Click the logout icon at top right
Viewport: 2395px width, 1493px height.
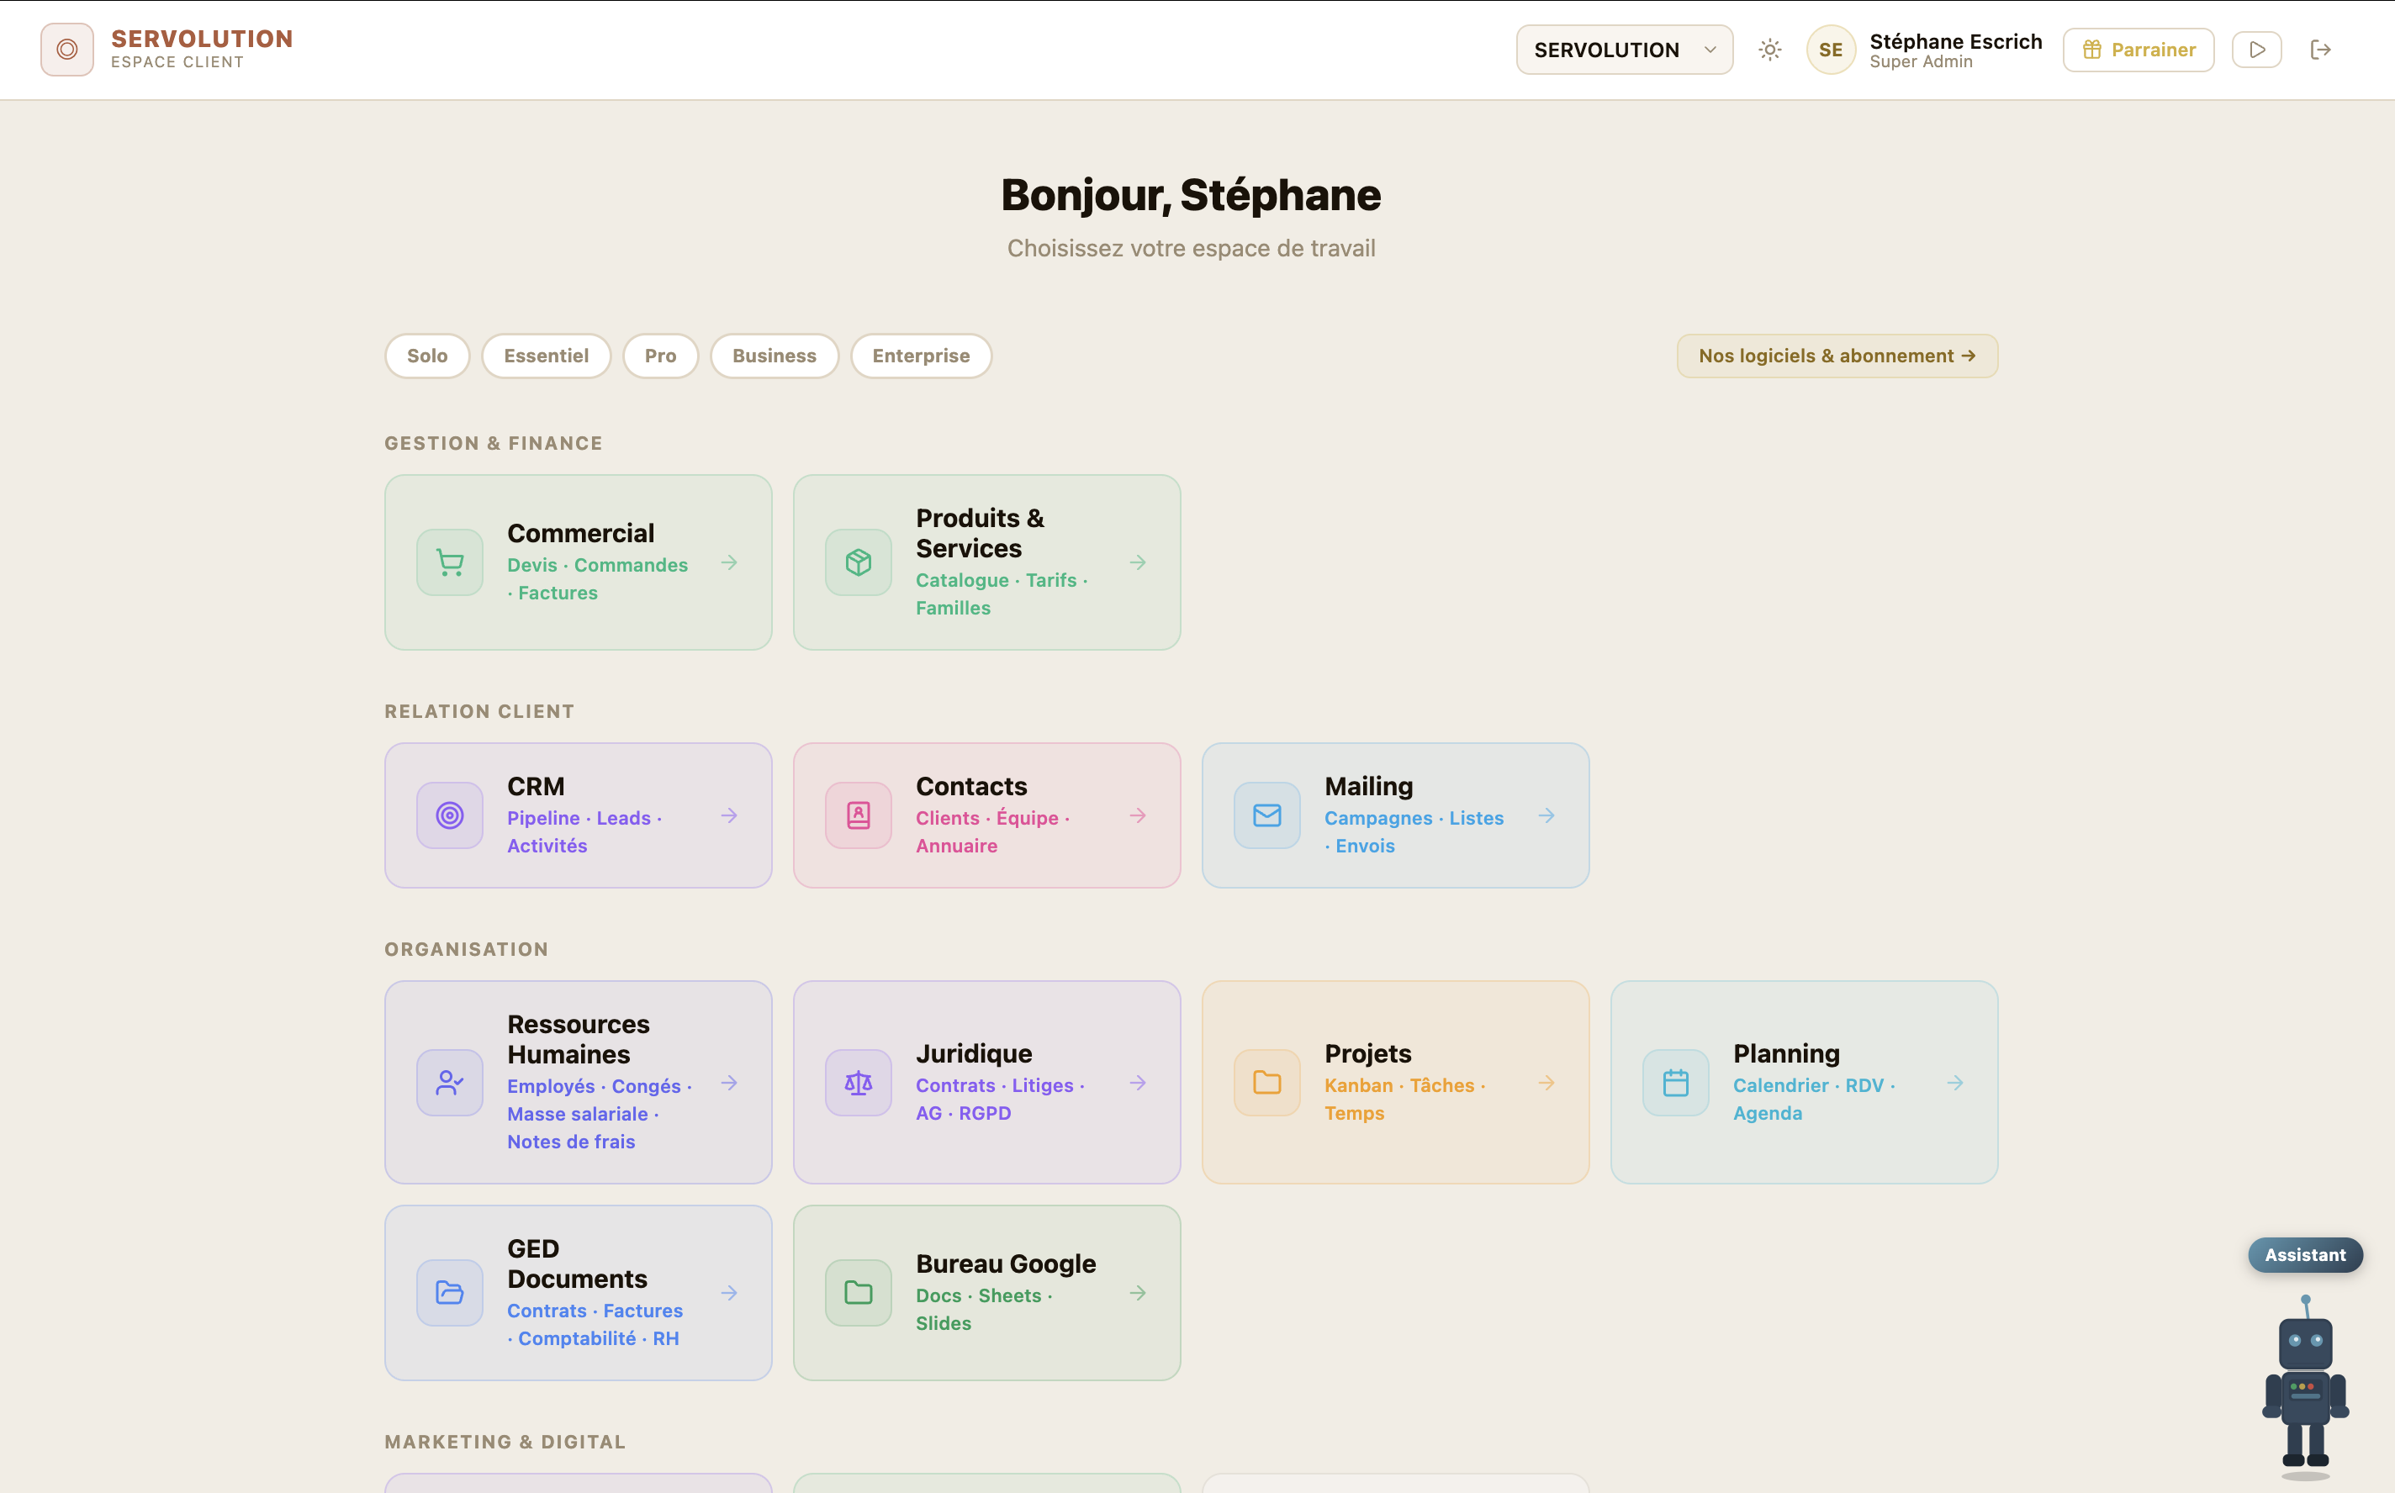pyautogui.click(x=2321, y=50)
